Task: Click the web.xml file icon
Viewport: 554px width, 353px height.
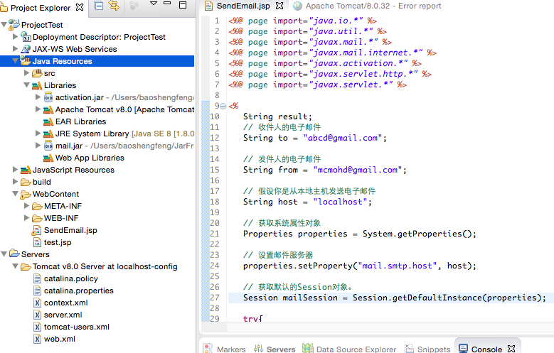Action: [x=37, y=339]
